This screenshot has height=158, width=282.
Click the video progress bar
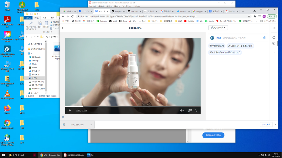pyautogui.click(x=133, y=107)
